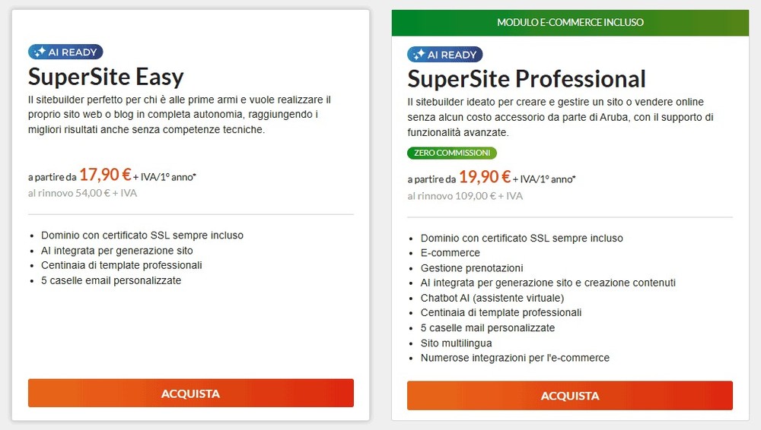
Task: Click the E-commerce feature item
Action: pos(450,253)
